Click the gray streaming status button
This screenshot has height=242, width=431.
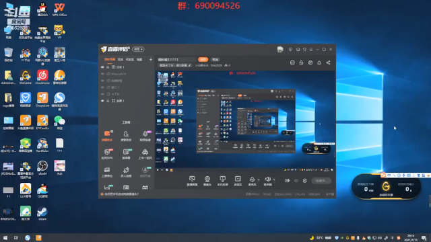pyautogui.click(x=321, y=181)
